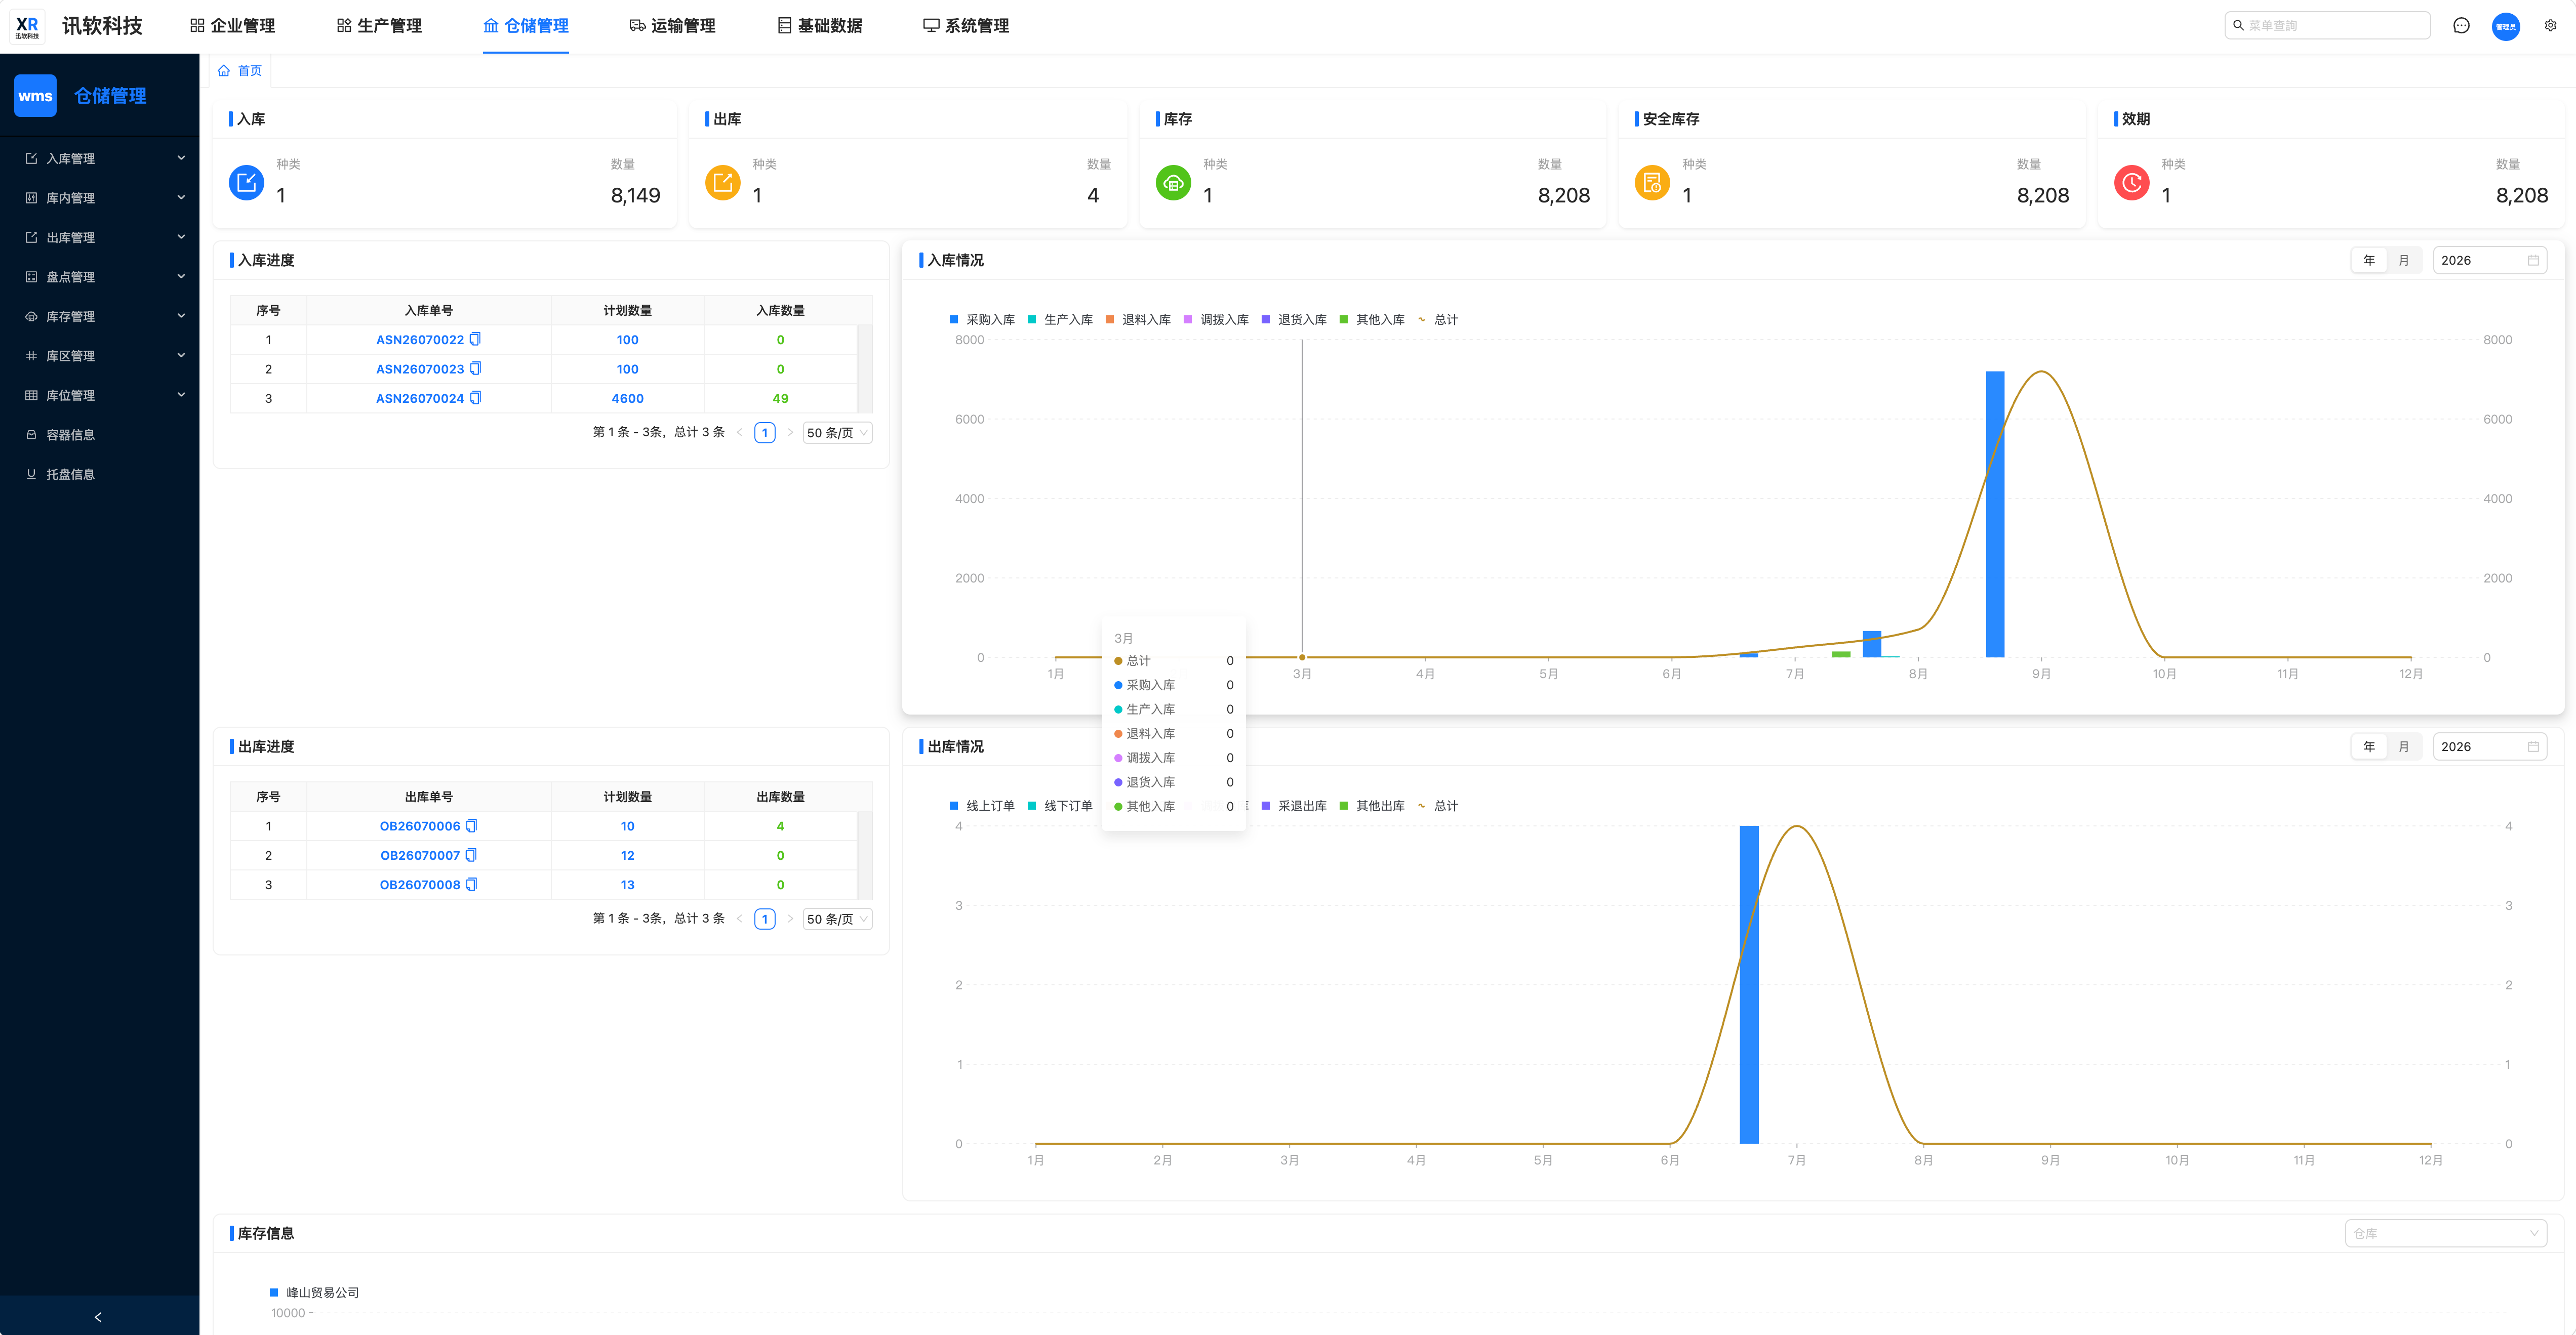Expand the 库区管理 sidebar submenu
The width and height of the screenshot is (2576, 1335).
pyautogui.click(x=100, y=356)
